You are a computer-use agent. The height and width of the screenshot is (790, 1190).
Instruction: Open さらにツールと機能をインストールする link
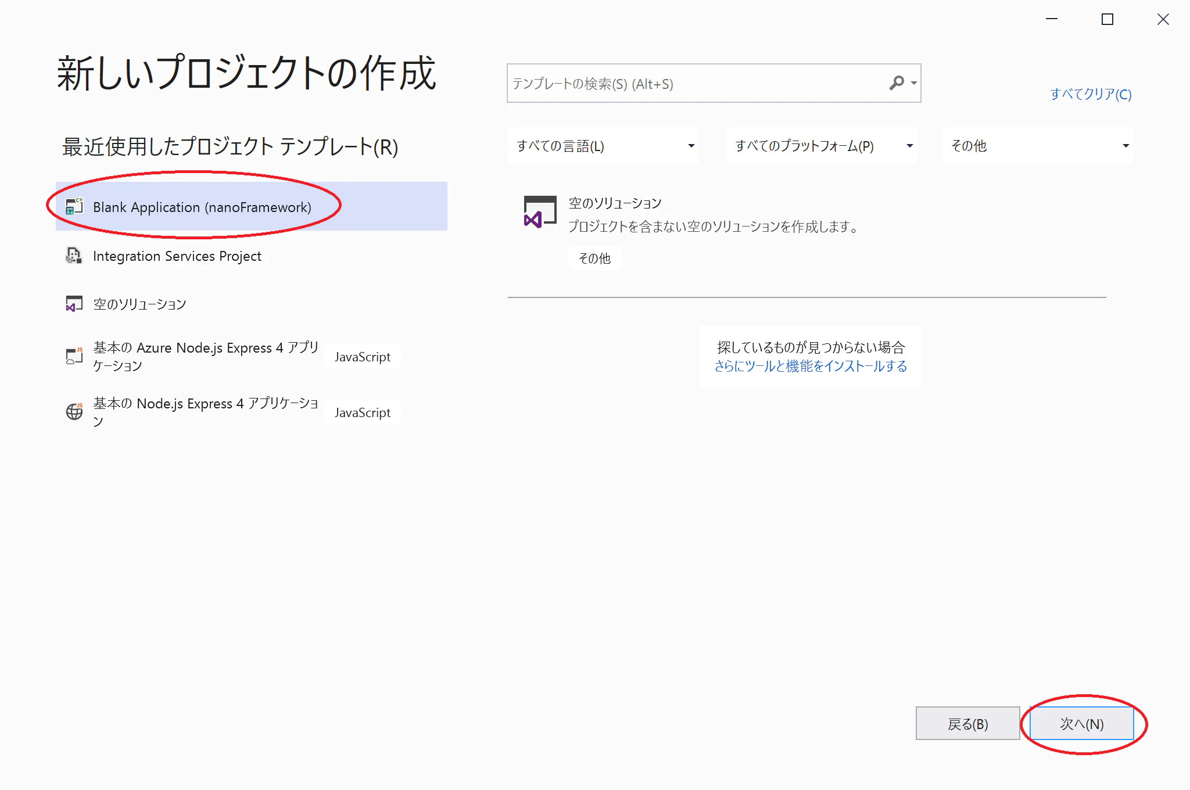(811, 367)
